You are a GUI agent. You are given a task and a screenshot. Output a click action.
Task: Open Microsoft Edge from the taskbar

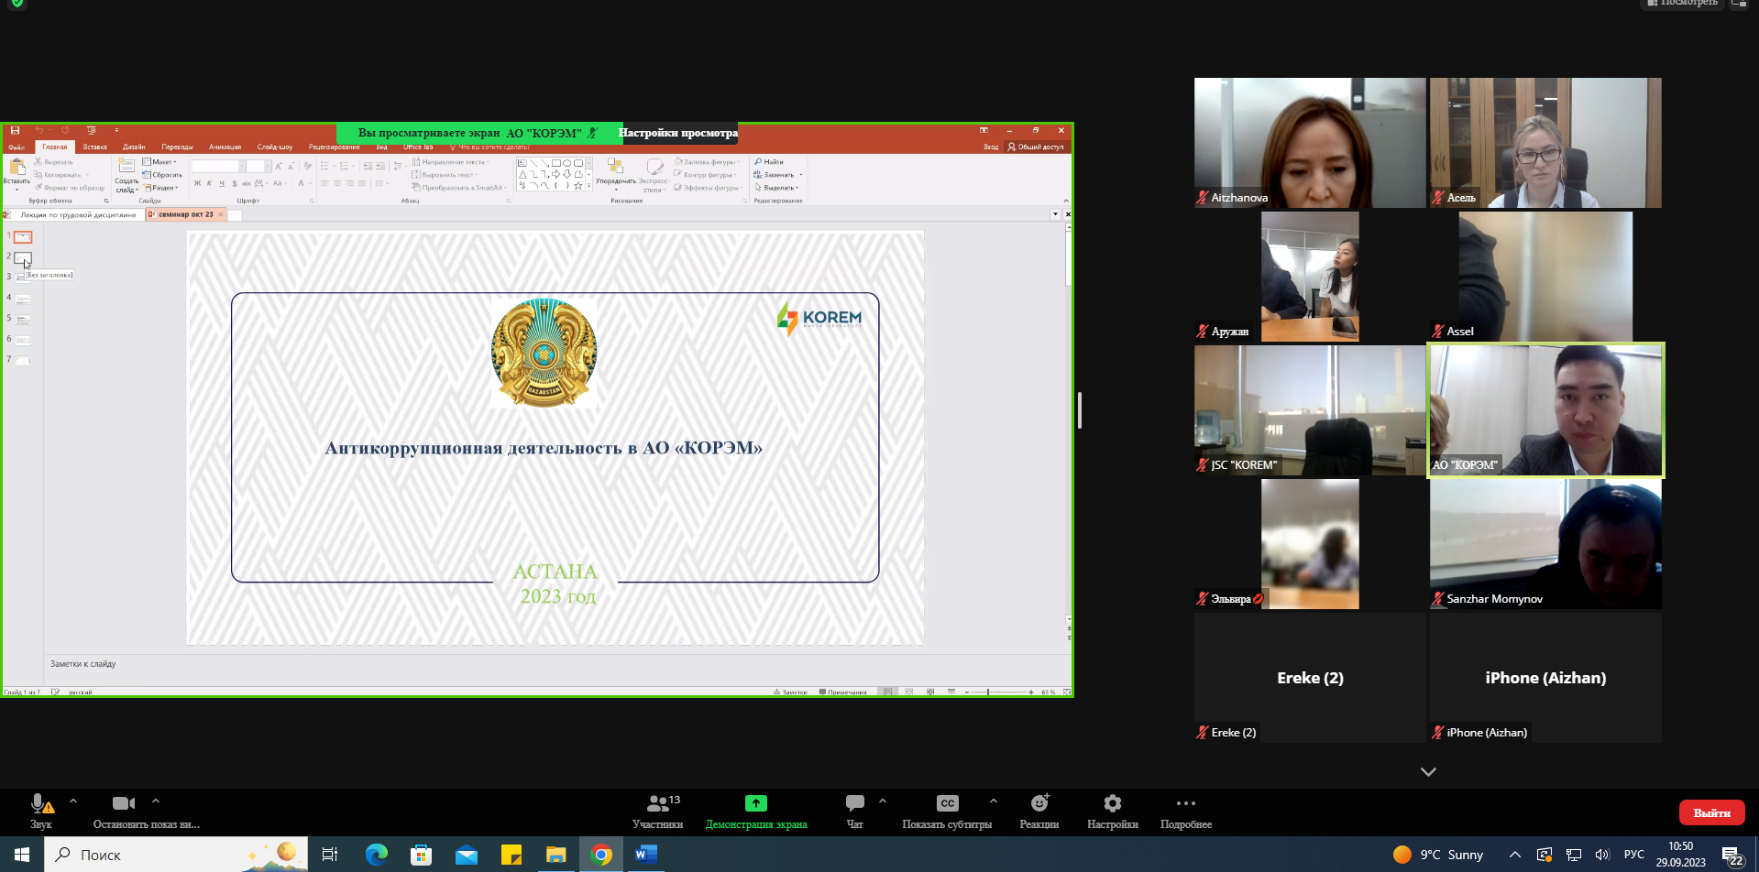pos(376,855)
